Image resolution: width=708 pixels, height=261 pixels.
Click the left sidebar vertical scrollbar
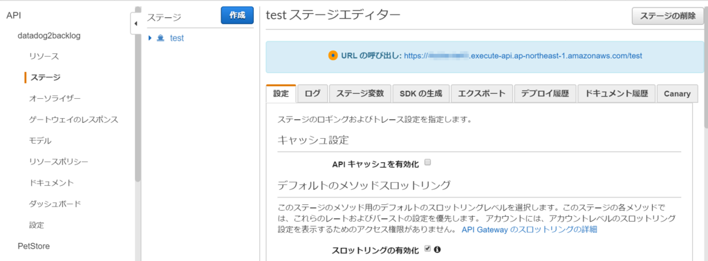[138, 108]
